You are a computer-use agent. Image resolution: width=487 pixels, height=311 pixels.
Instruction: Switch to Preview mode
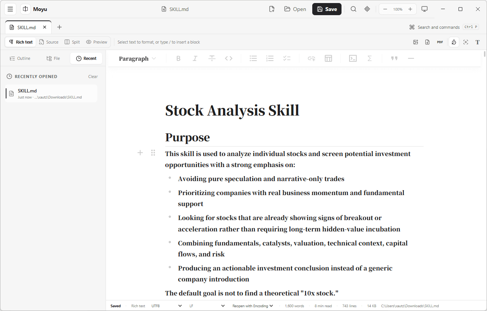coord(96,42)
